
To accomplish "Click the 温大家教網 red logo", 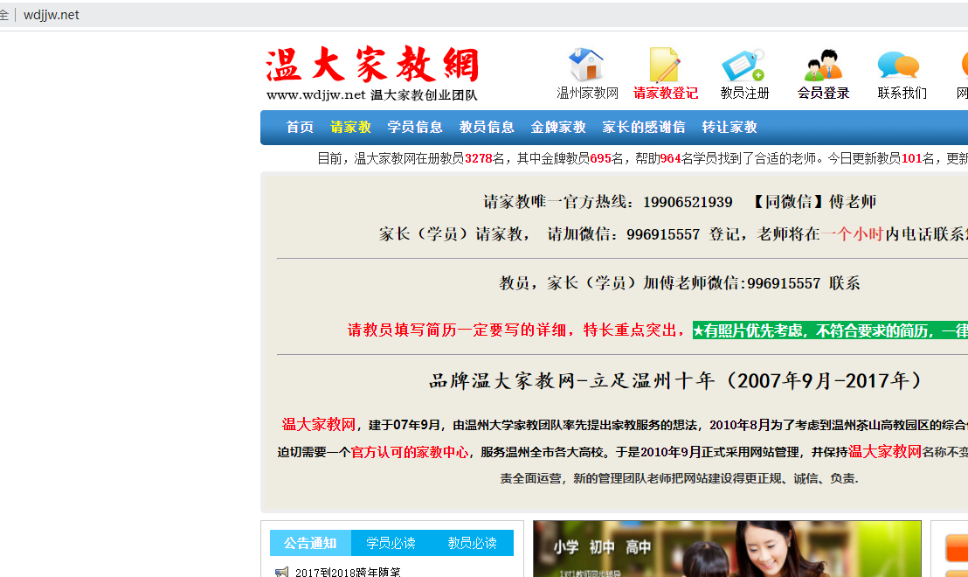I will point(373,66).
